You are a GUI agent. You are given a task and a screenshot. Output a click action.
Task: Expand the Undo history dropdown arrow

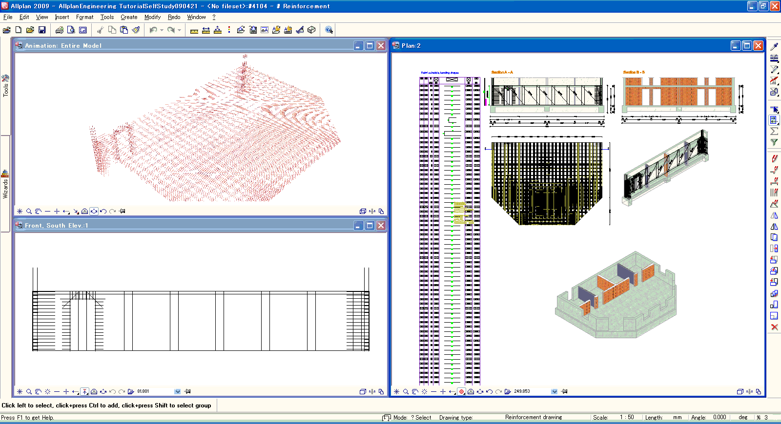(x=162, y=30)
